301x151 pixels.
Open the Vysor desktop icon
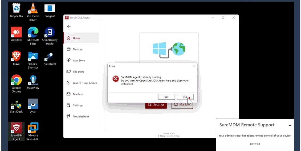point(33,104)
